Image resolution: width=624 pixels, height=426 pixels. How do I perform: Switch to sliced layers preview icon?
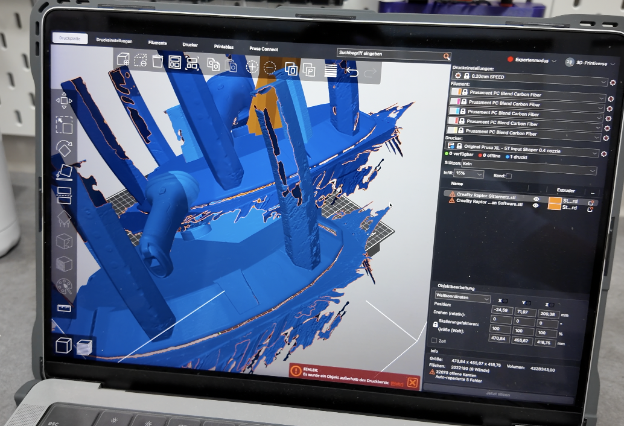pos(84,347)
